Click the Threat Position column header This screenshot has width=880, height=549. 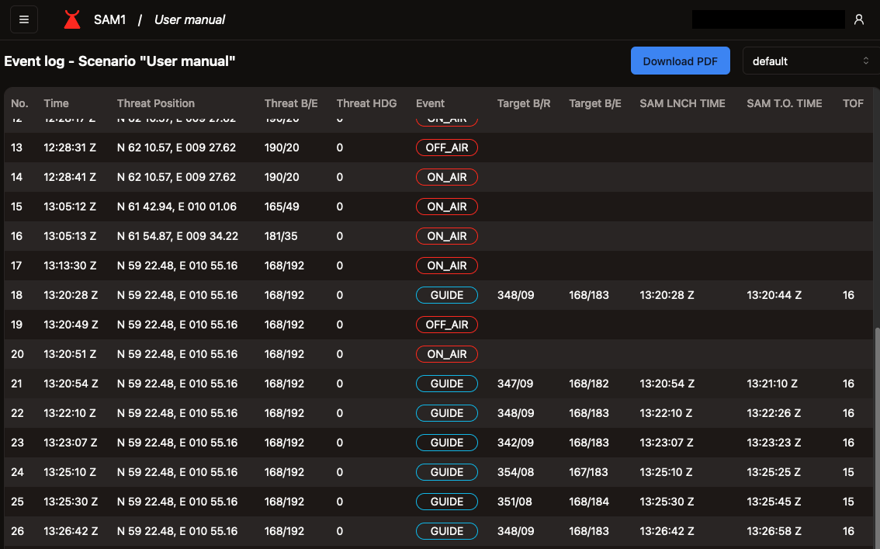tap(155, 103)
